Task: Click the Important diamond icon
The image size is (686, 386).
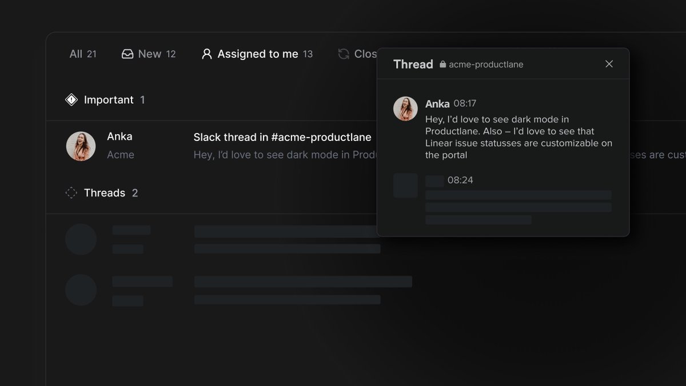Action: [71, 100]
